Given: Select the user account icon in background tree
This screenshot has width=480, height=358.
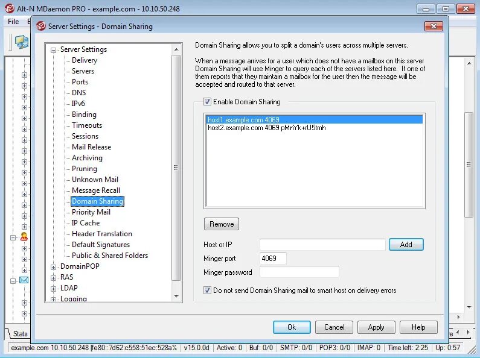Looking at the screenshot, I should click(x=24, y=237).
